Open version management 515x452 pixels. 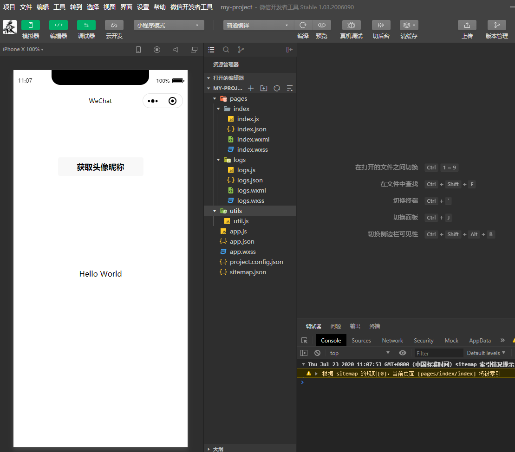[497, 25]
